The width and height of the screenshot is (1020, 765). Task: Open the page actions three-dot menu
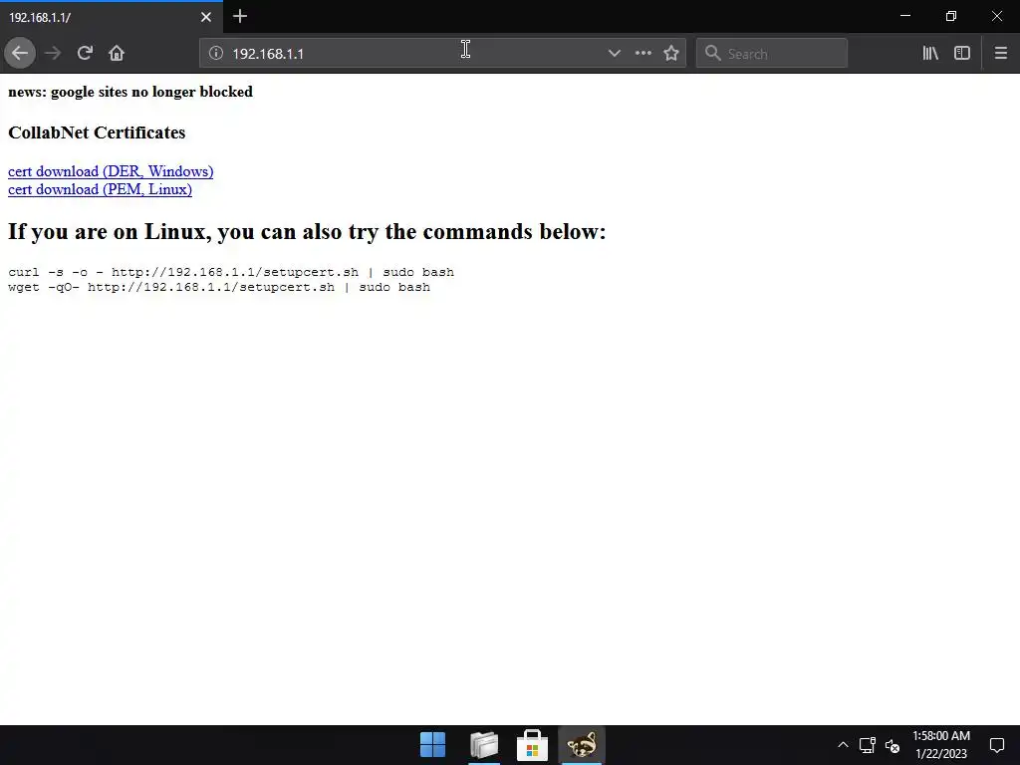(x=642, y=54)
